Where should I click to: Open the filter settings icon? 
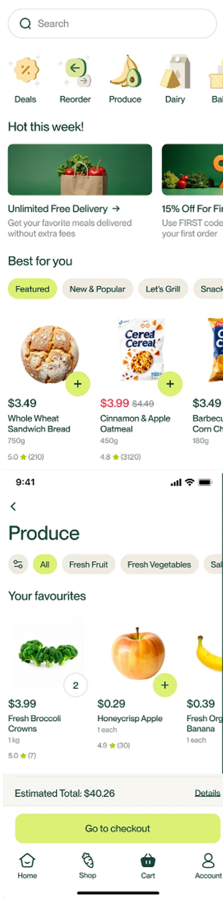tap(18, 564)
